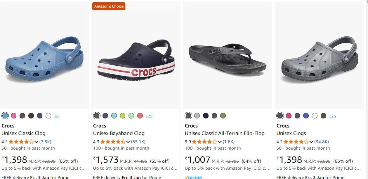368x179 pixels.
Task: Select white swatch under Unisex Clogs
Action: [x=315, y=116]
